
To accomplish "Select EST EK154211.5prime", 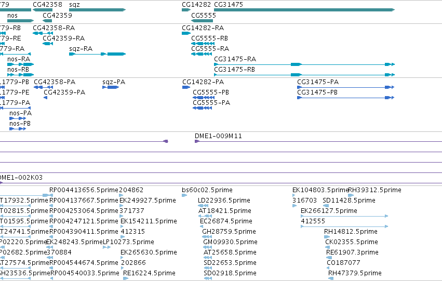I will pos(149,221).
